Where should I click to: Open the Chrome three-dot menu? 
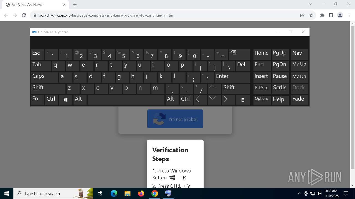(349, 15)
